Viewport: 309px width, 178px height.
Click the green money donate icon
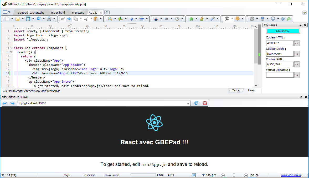tap(289, 19)
